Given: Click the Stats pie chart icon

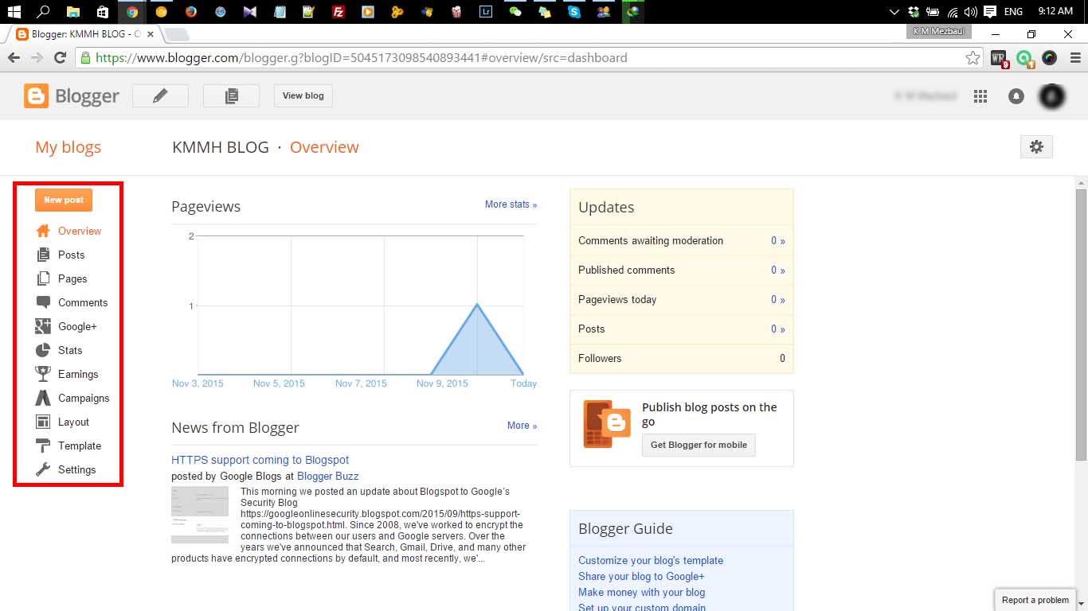Looking at the screenshot, I should [43, 350].
